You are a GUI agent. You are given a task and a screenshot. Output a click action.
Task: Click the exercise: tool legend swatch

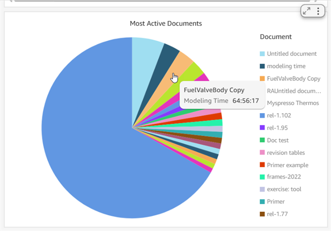[262, 189]
